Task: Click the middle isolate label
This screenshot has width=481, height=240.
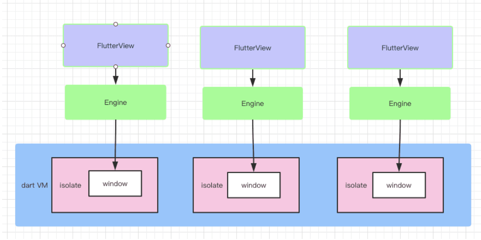Action: (212, 185)
